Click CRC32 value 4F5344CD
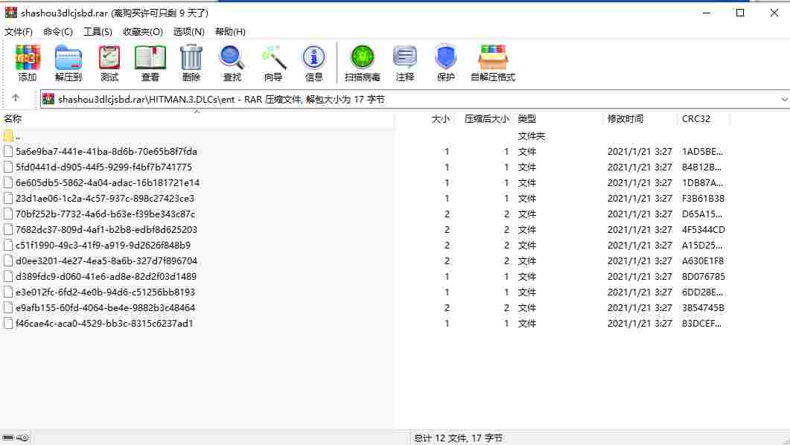 tap(704, 229)
